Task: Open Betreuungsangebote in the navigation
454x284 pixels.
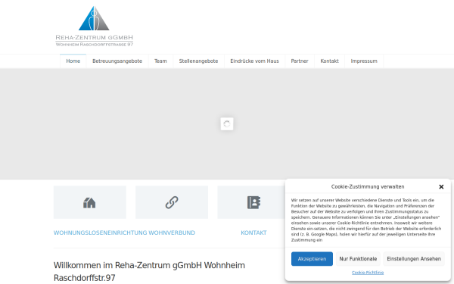Action: (117, 61)
